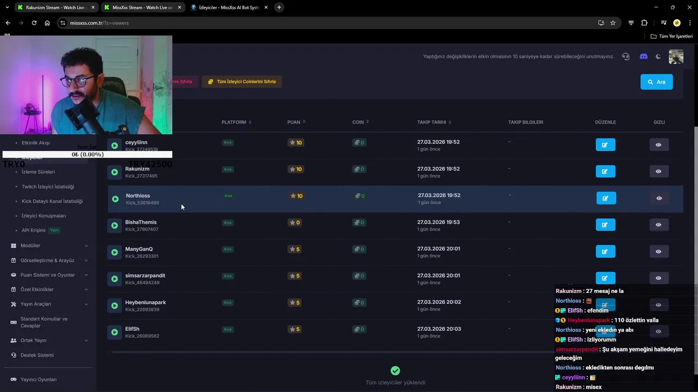The height and width of the screenshot is (392, 698).
Task: Toggle hidden eye for BishaThemis
Action: coord(659,225)
